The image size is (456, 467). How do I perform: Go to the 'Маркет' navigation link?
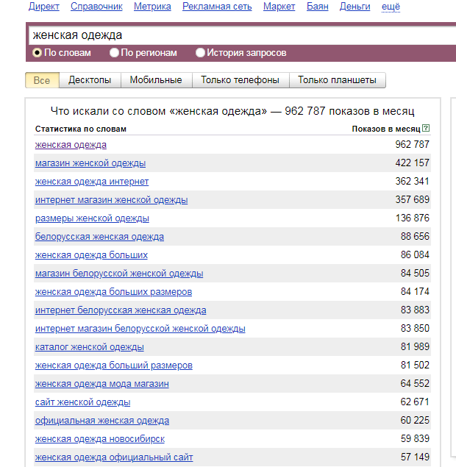coord(279,7)
